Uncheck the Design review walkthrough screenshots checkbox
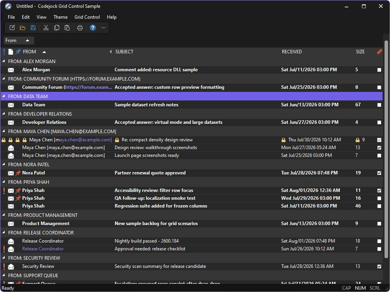The image size is (390, 292). pyautogui.click(x=379, y=148)
